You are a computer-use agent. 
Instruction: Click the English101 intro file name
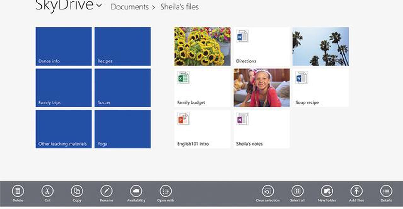193,144
